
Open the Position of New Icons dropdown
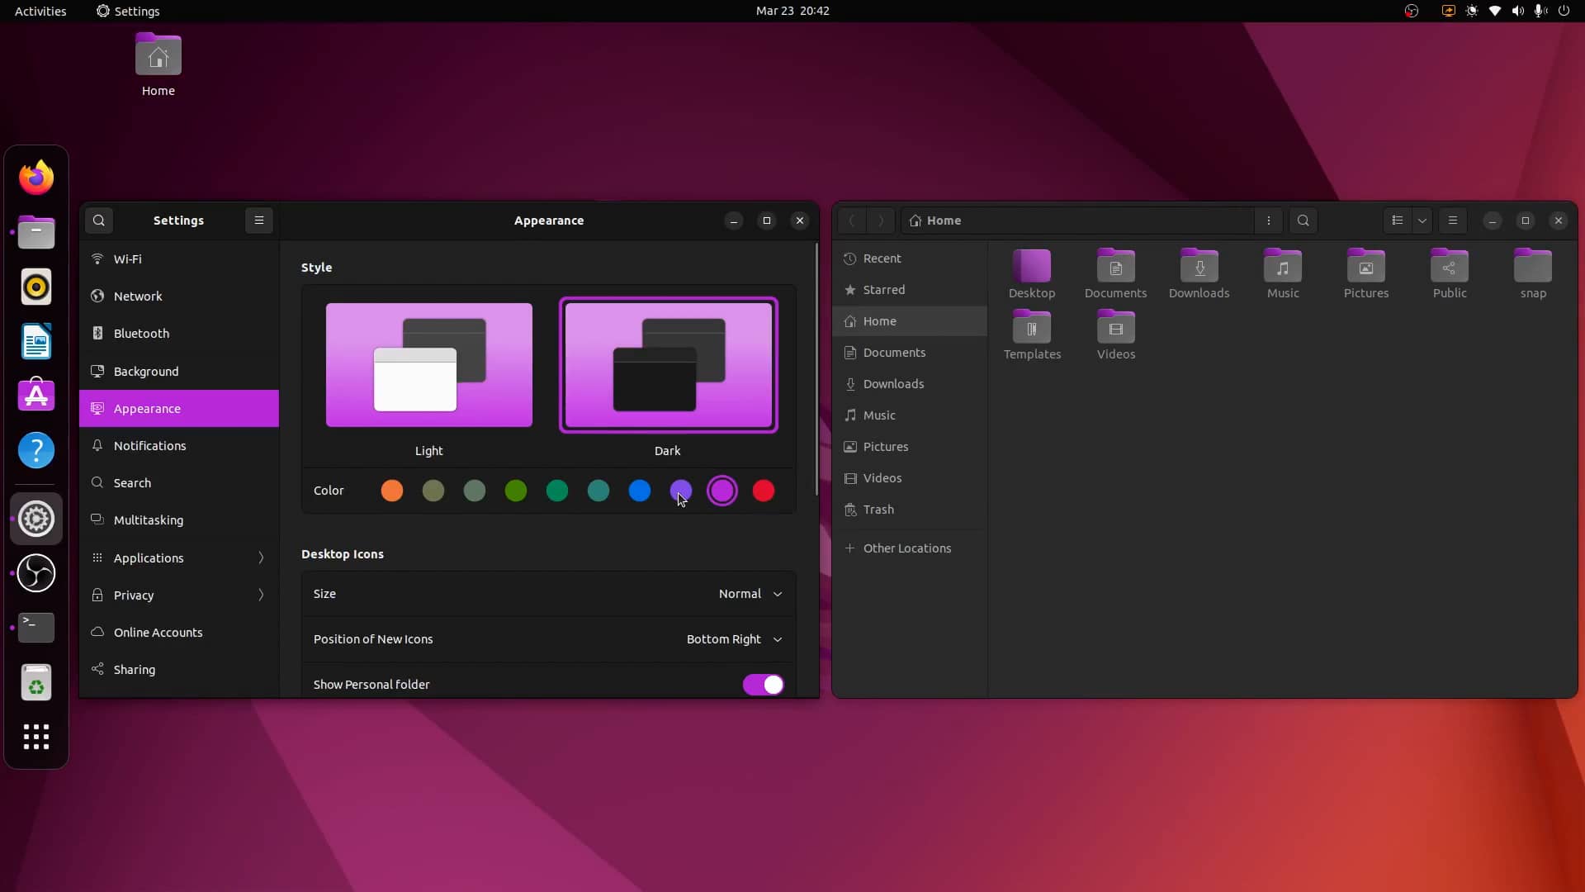pos(733,638)
